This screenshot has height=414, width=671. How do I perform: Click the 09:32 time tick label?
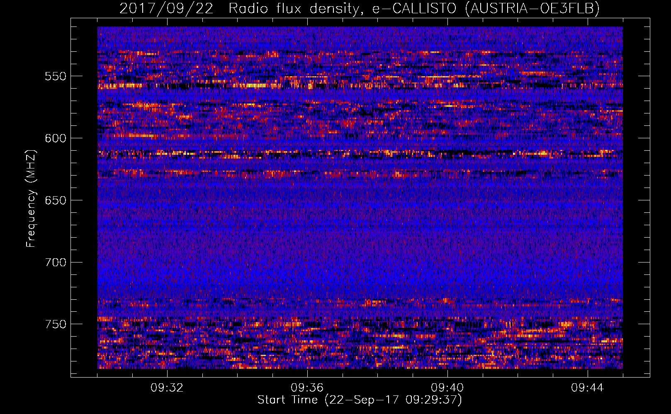coord(167,388)
